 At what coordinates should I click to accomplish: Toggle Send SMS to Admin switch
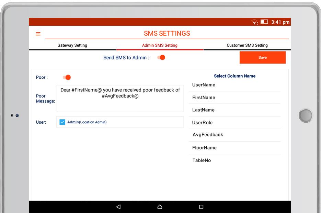(x=161, y=58)
